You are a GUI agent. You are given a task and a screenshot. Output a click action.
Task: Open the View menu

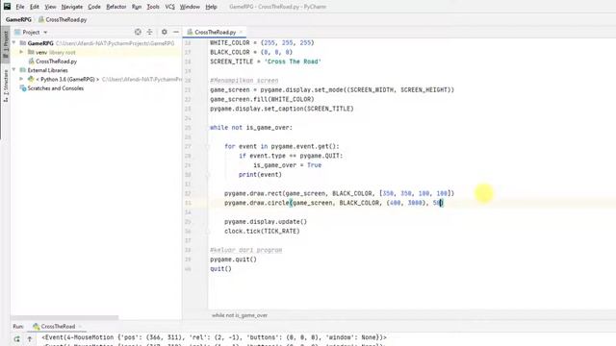[x=50, y=7]
